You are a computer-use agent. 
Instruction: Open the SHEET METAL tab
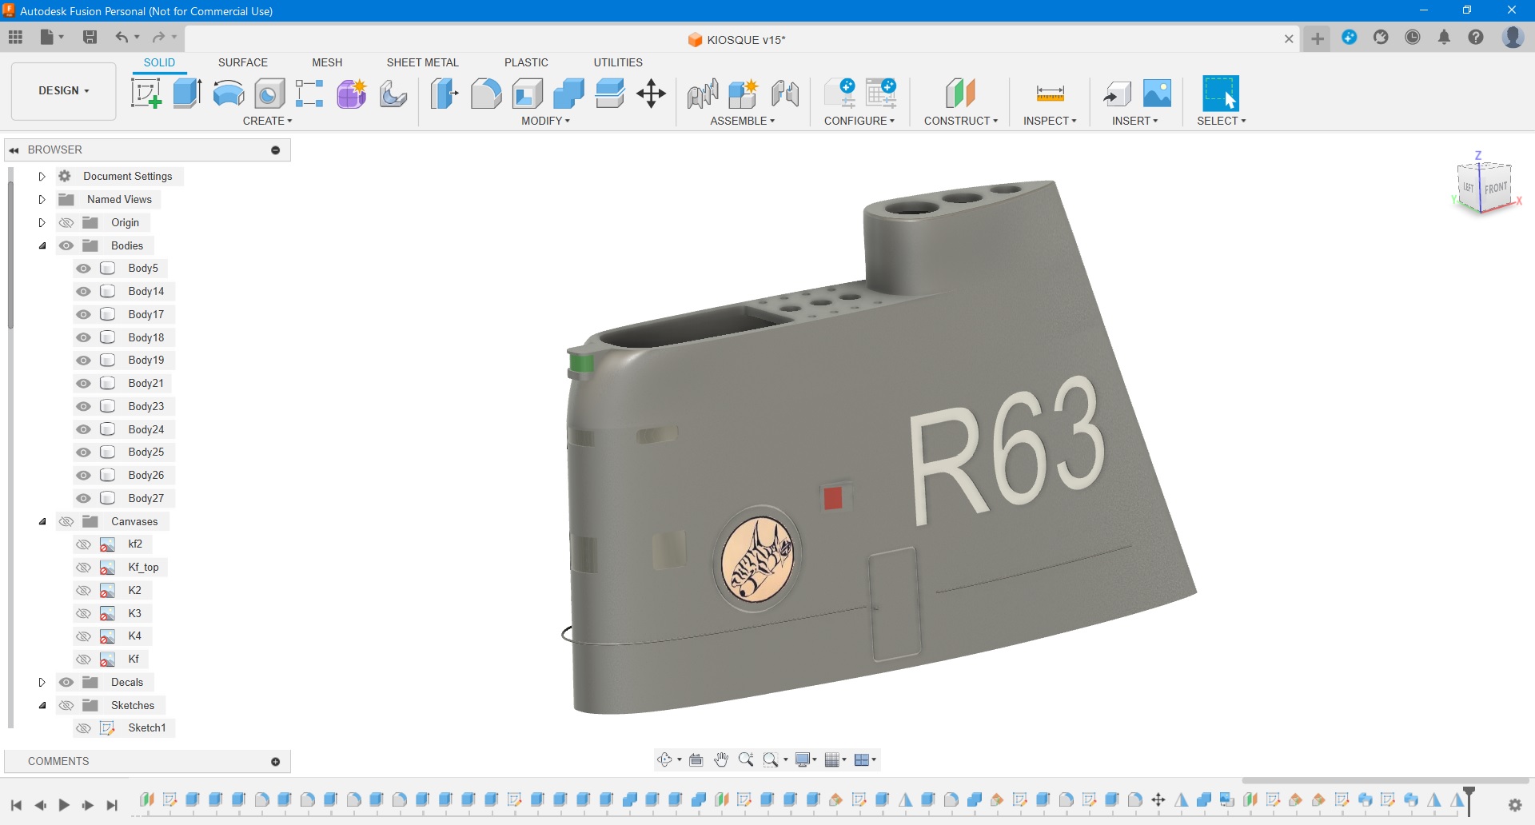tap(422, 62)
